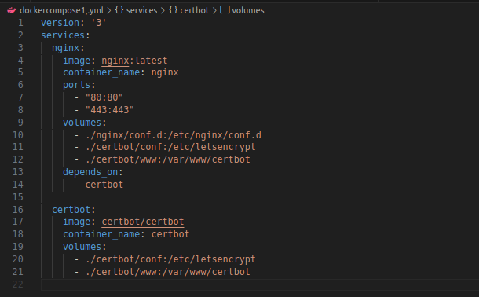
Task: Click curly braces icon before services breadcrumb
Action: point(119,10)
